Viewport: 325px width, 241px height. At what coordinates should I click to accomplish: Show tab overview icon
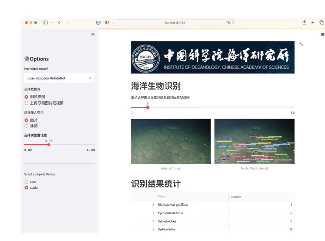click(321, 22)
